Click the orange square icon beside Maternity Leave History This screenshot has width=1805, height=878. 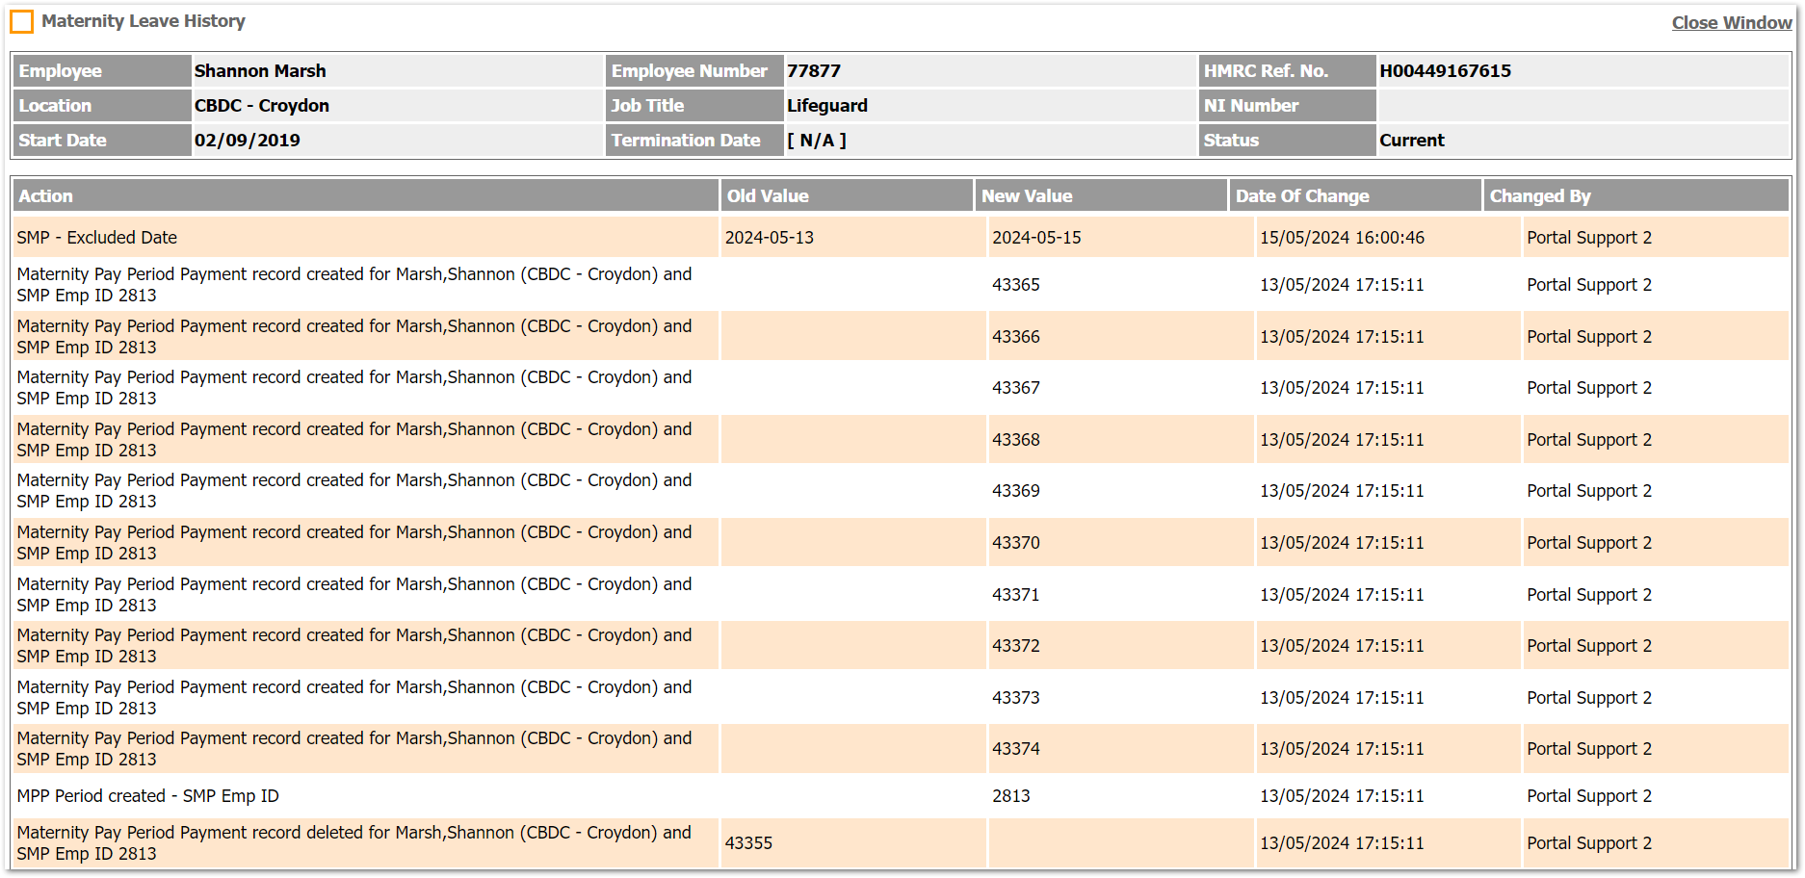click(21, 21)
